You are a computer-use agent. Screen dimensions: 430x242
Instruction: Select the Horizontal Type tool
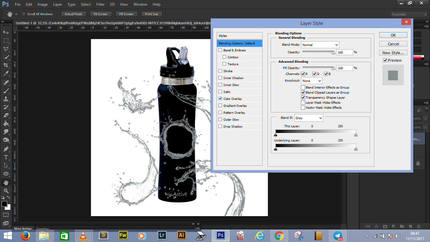tap(6, 156)
